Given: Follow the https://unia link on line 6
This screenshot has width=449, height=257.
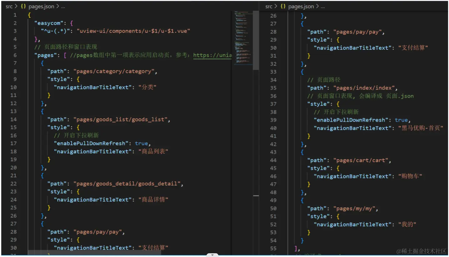Looking at the screenshot, I should click(x=213, y=55).
